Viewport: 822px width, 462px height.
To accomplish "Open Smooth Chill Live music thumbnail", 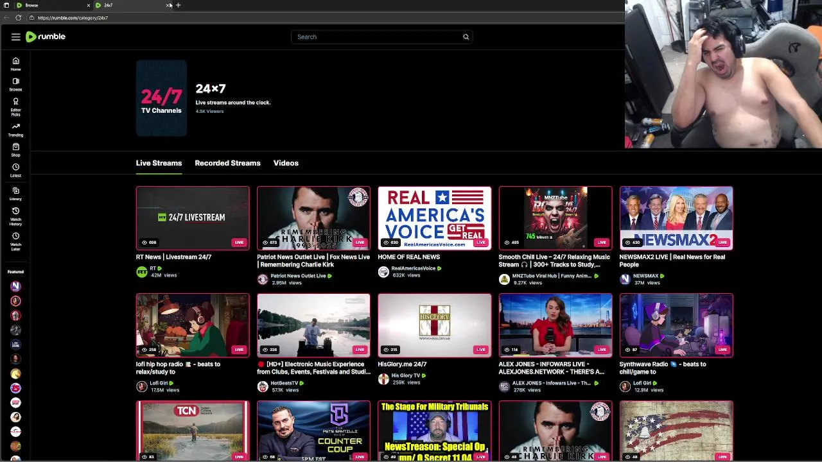I will click(x=555, y=218).
